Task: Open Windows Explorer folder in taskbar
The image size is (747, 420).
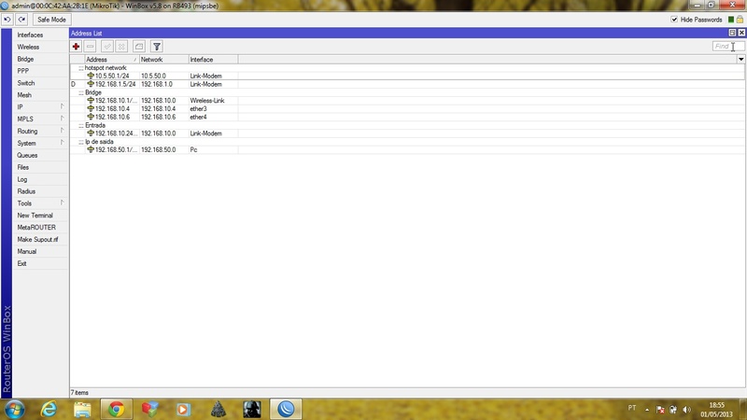Action: click(x=82, y=409)
